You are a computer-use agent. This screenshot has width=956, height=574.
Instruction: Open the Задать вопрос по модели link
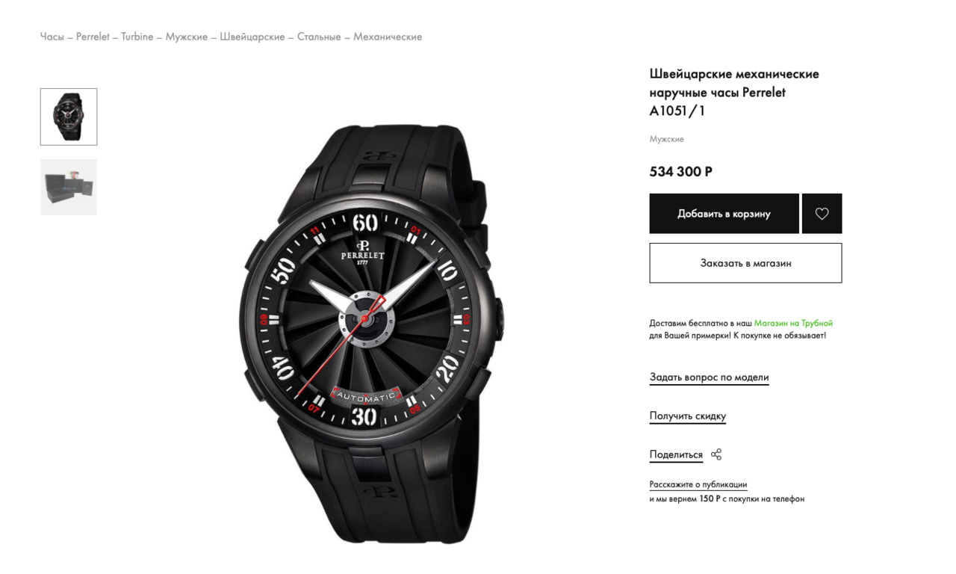pos(709,377)
